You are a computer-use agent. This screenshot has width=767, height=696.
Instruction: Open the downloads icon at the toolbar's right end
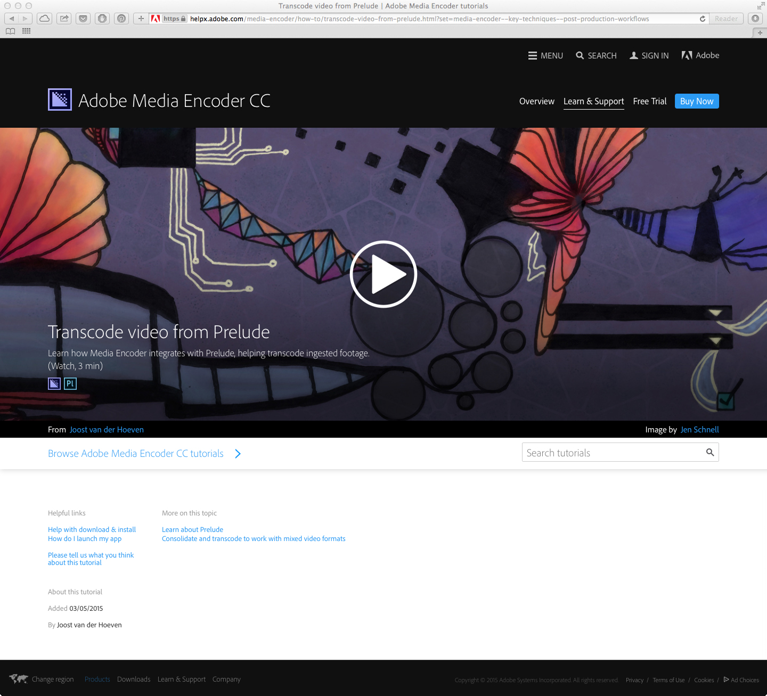point(755,19)
